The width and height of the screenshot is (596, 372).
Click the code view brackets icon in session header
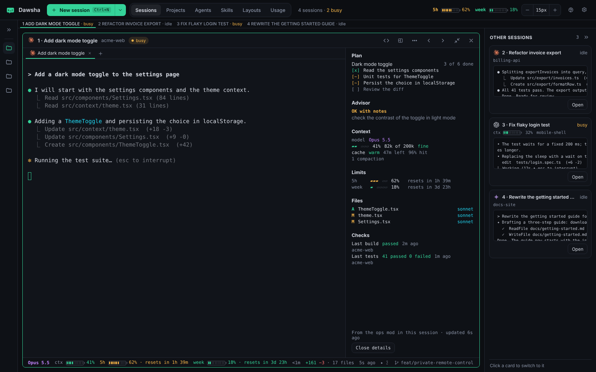(386, 41)
